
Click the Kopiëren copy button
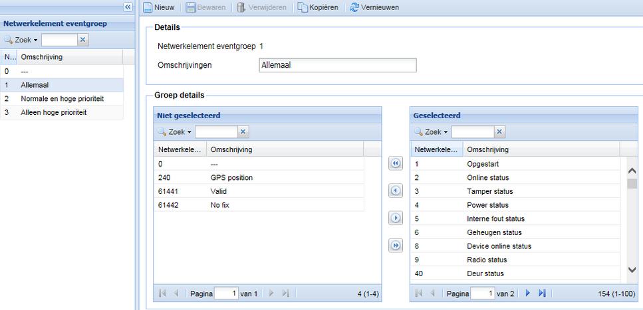point(319,7)
